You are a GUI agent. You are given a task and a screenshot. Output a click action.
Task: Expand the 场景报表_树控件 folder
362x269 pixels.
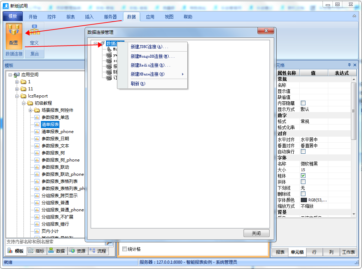click(x=31, y=110)
